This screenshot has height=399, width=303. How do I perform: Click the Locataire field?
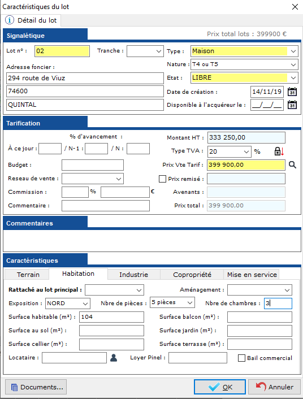coord(75,358)
